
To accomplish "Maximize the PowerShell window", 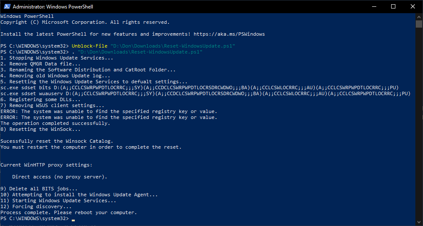I will 393,6.
